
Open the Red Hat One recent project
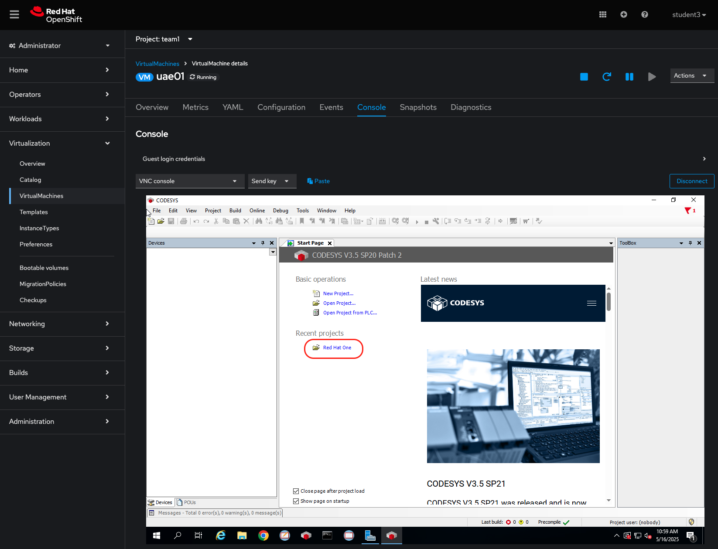tap(337, 348)
